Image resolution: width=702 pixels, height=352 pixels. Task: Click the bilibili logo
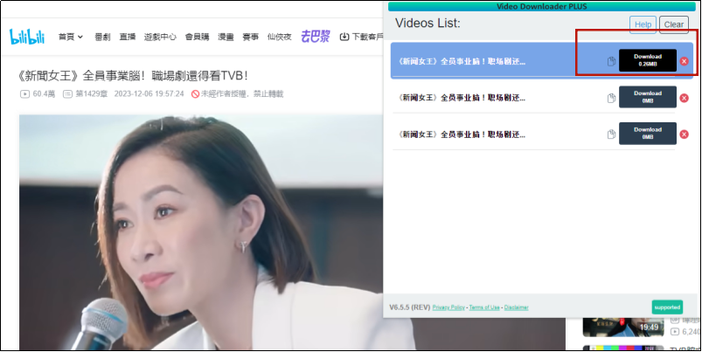pos(27,37)
